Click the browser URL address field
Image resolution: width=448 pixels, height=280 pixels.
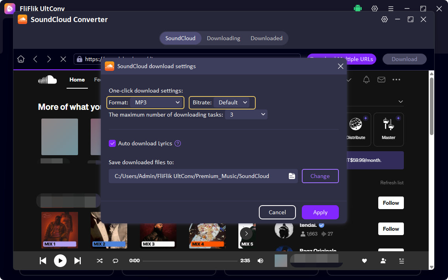[x=187, y=59]
